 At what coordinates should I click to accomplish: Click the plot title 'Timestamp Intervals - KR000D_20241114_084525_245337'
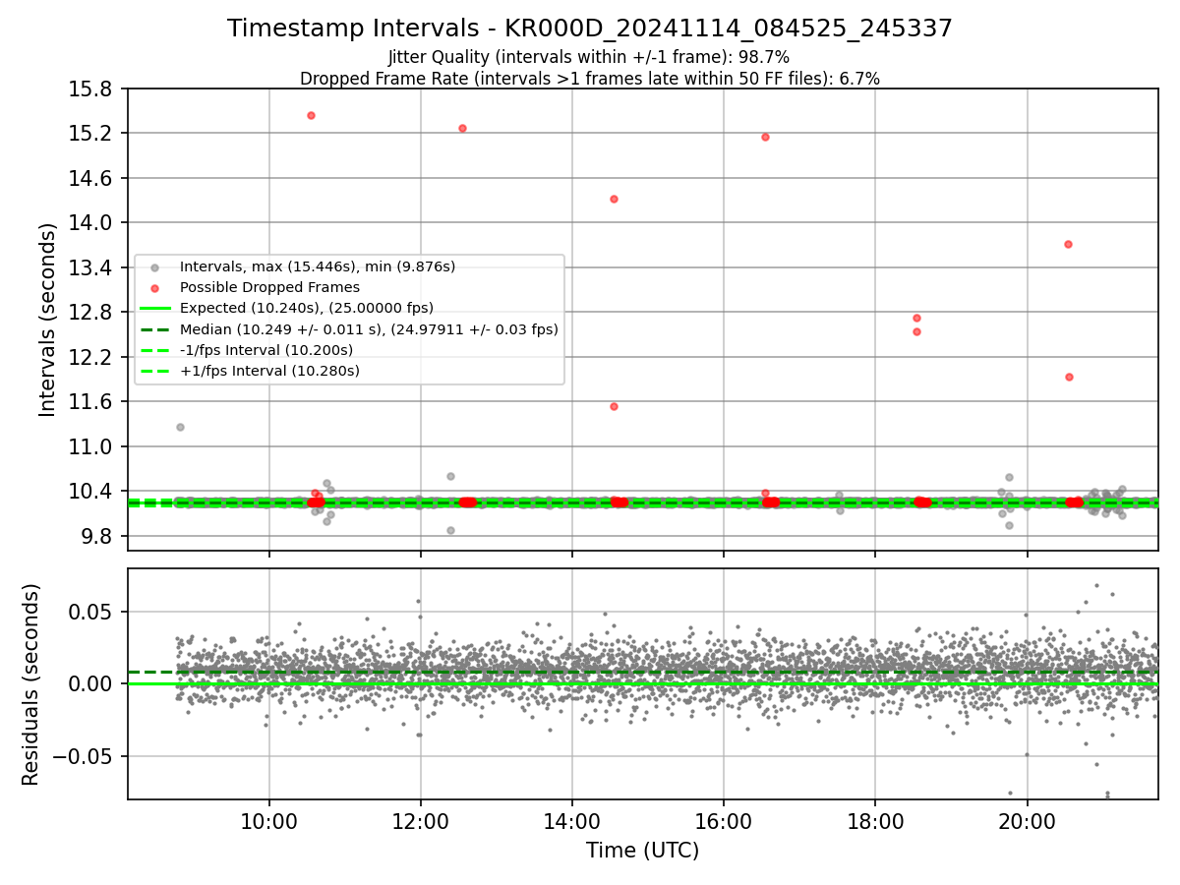(x=590, y=29)
